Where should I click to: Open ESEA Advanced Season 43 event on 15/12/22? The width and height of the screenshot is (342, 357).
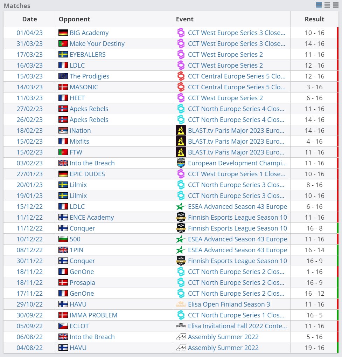point(238,206)
